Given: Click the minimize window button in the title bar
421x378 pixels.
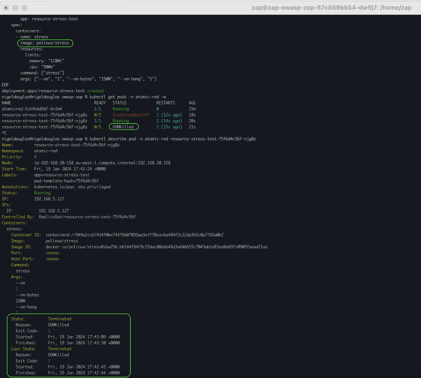Looking at the screenshot, I should pos(15,8).
